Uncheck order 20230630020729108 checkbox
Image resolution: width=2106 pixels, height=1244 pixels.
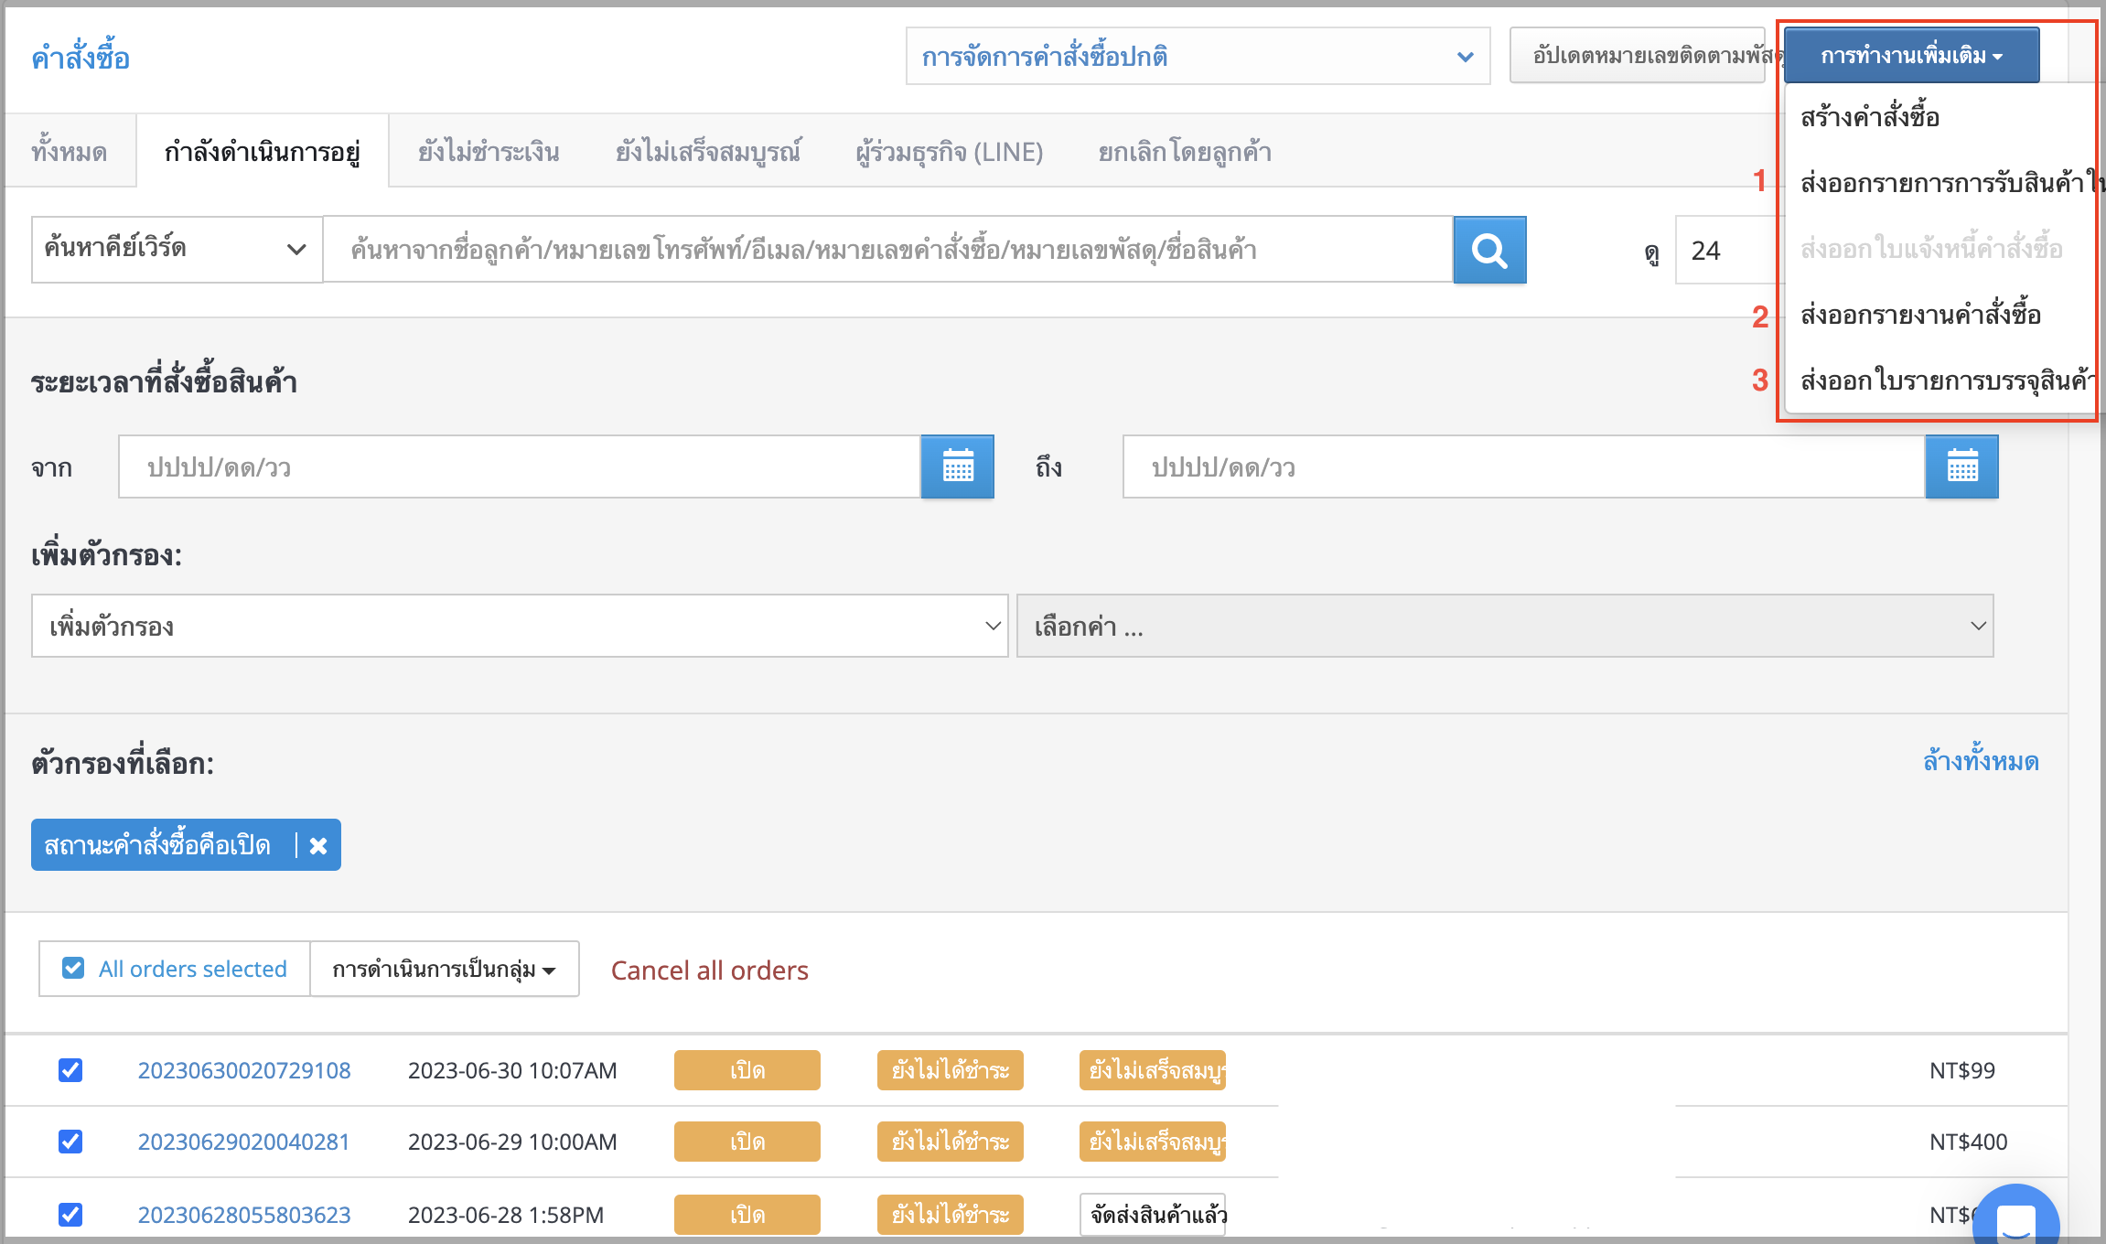(x=70, y=1069)
